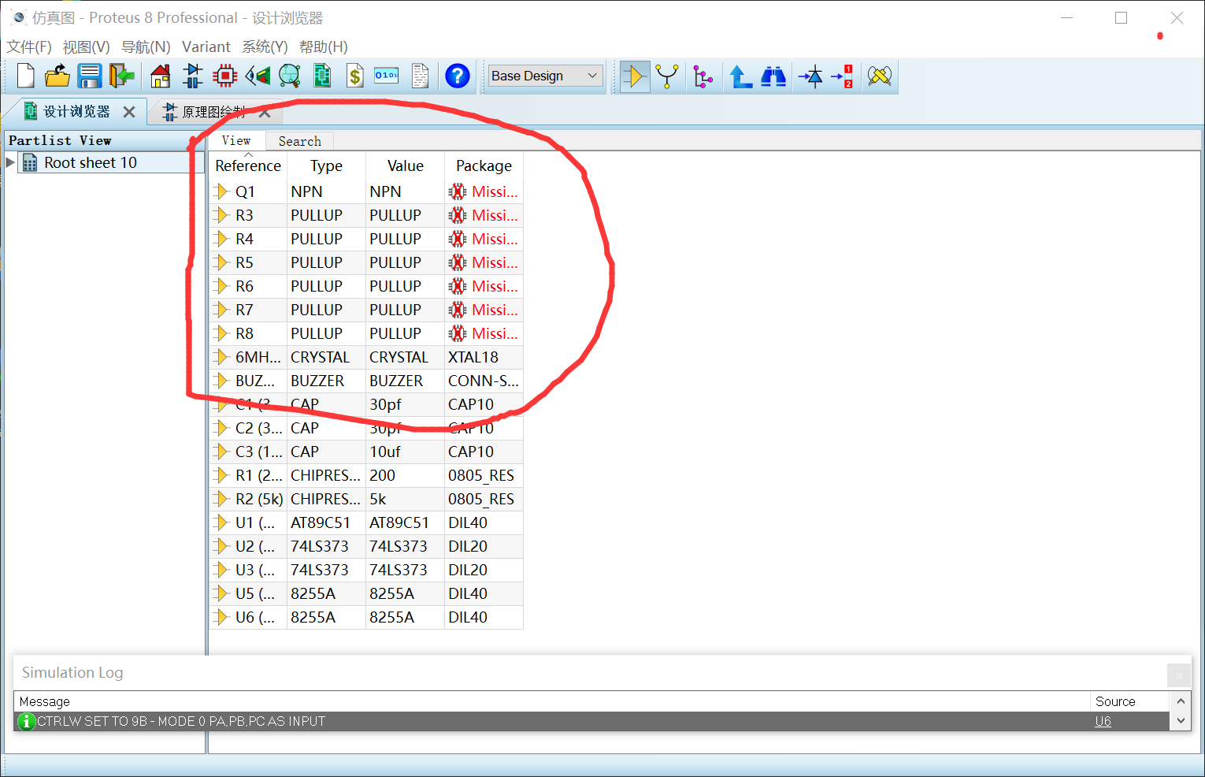Create a new project with the blank page icon
The image size is (1205, 777).
pyautogui.click(x=25, y=76)
